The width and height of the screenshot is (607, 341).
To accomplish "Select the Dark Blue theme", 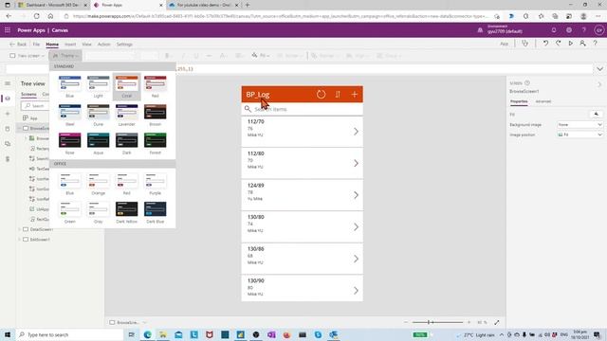I will click(x=156, y=212).
